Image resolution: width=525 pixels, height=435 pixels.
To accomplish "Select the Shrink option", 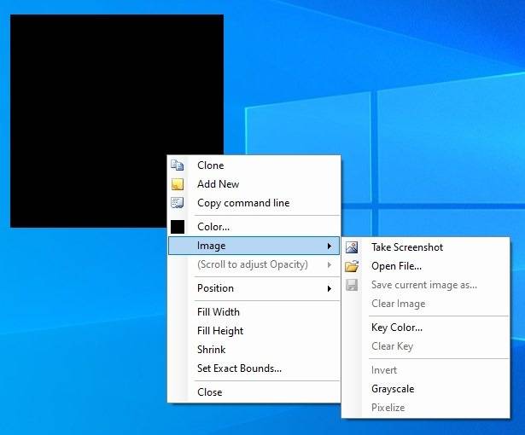I will pyautogui.click(x=254, y=350).
